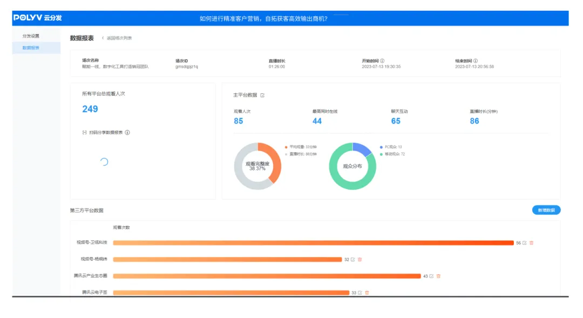Screen dimensions: 583x318
Task: Go back via 返回场次列表 link
Action: point(117,38)
